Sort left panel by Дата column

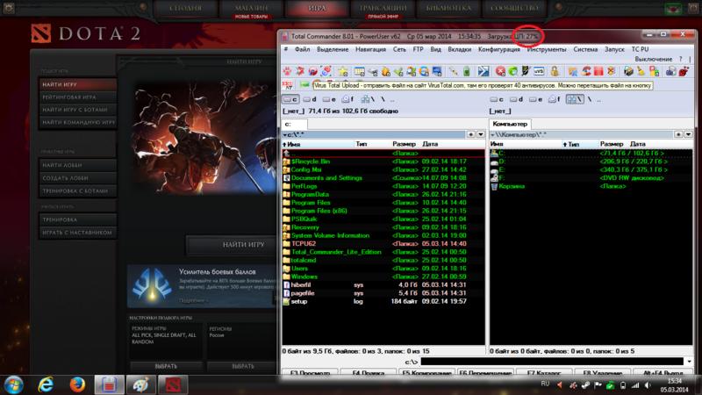[453, 144]
